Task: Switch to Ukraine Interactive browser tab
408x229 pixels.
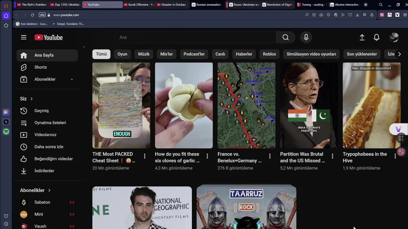Action: tap(345, 4)
